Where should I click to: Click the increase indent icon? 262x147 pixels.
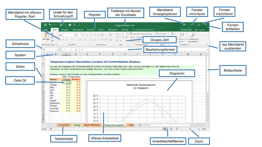click(x=106, y=40)
